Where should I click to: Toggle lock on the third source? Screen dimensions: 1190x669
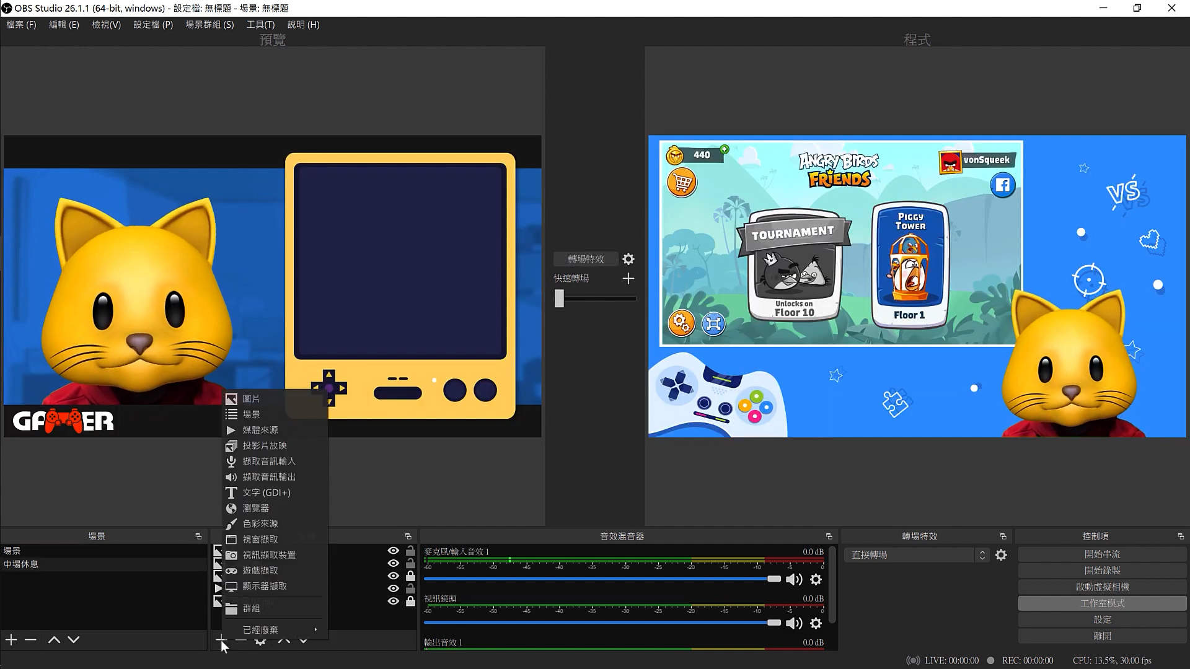[x=410, y=576]
